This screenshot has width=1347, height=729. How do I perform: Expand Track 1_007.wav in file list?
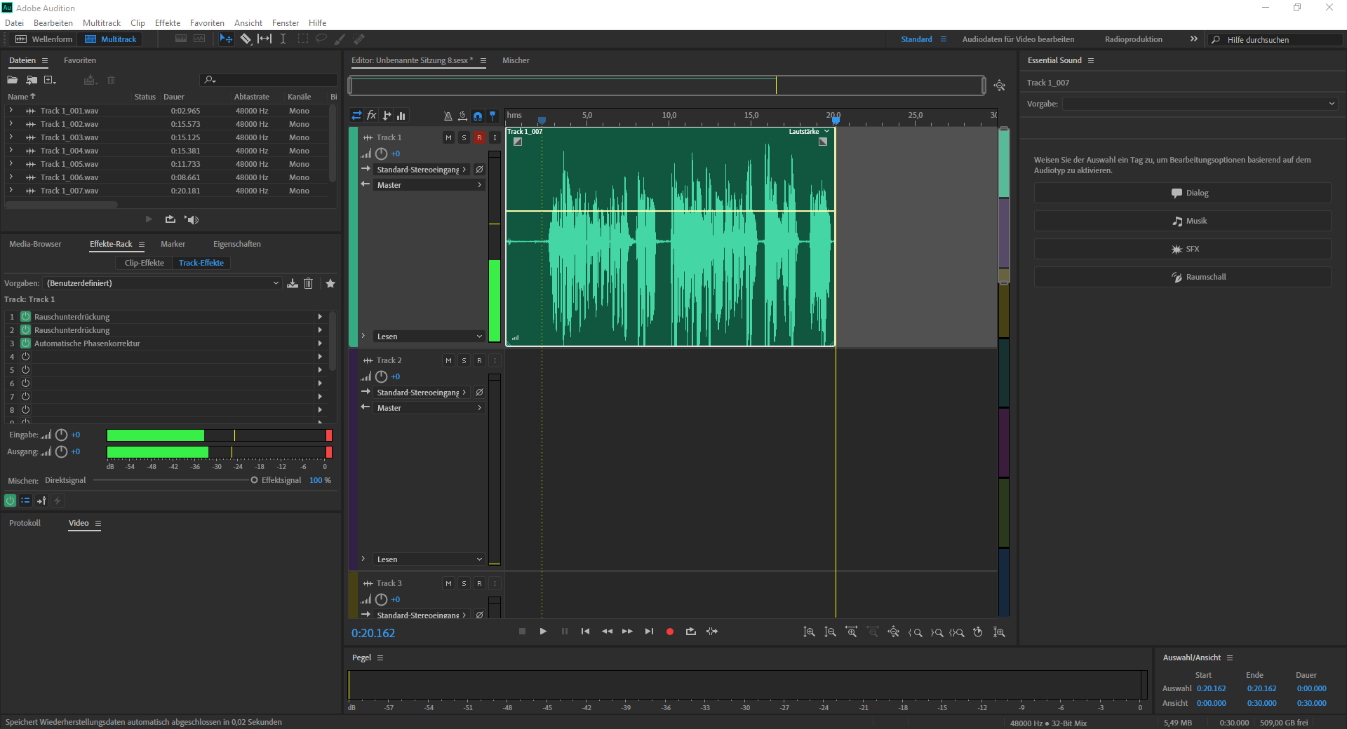click(x=11, y=191)
